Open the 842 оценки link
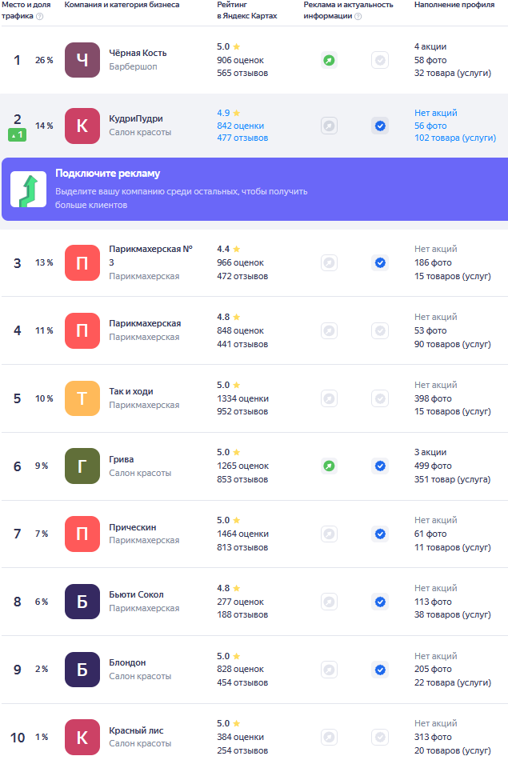Image resolution: width=508 pixels, height=768 pixels. 241,126
